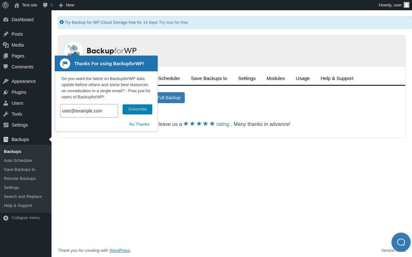Click the Tools wrench icon
The width and height of the screenshot is (412, 257).
coord(6,114)
